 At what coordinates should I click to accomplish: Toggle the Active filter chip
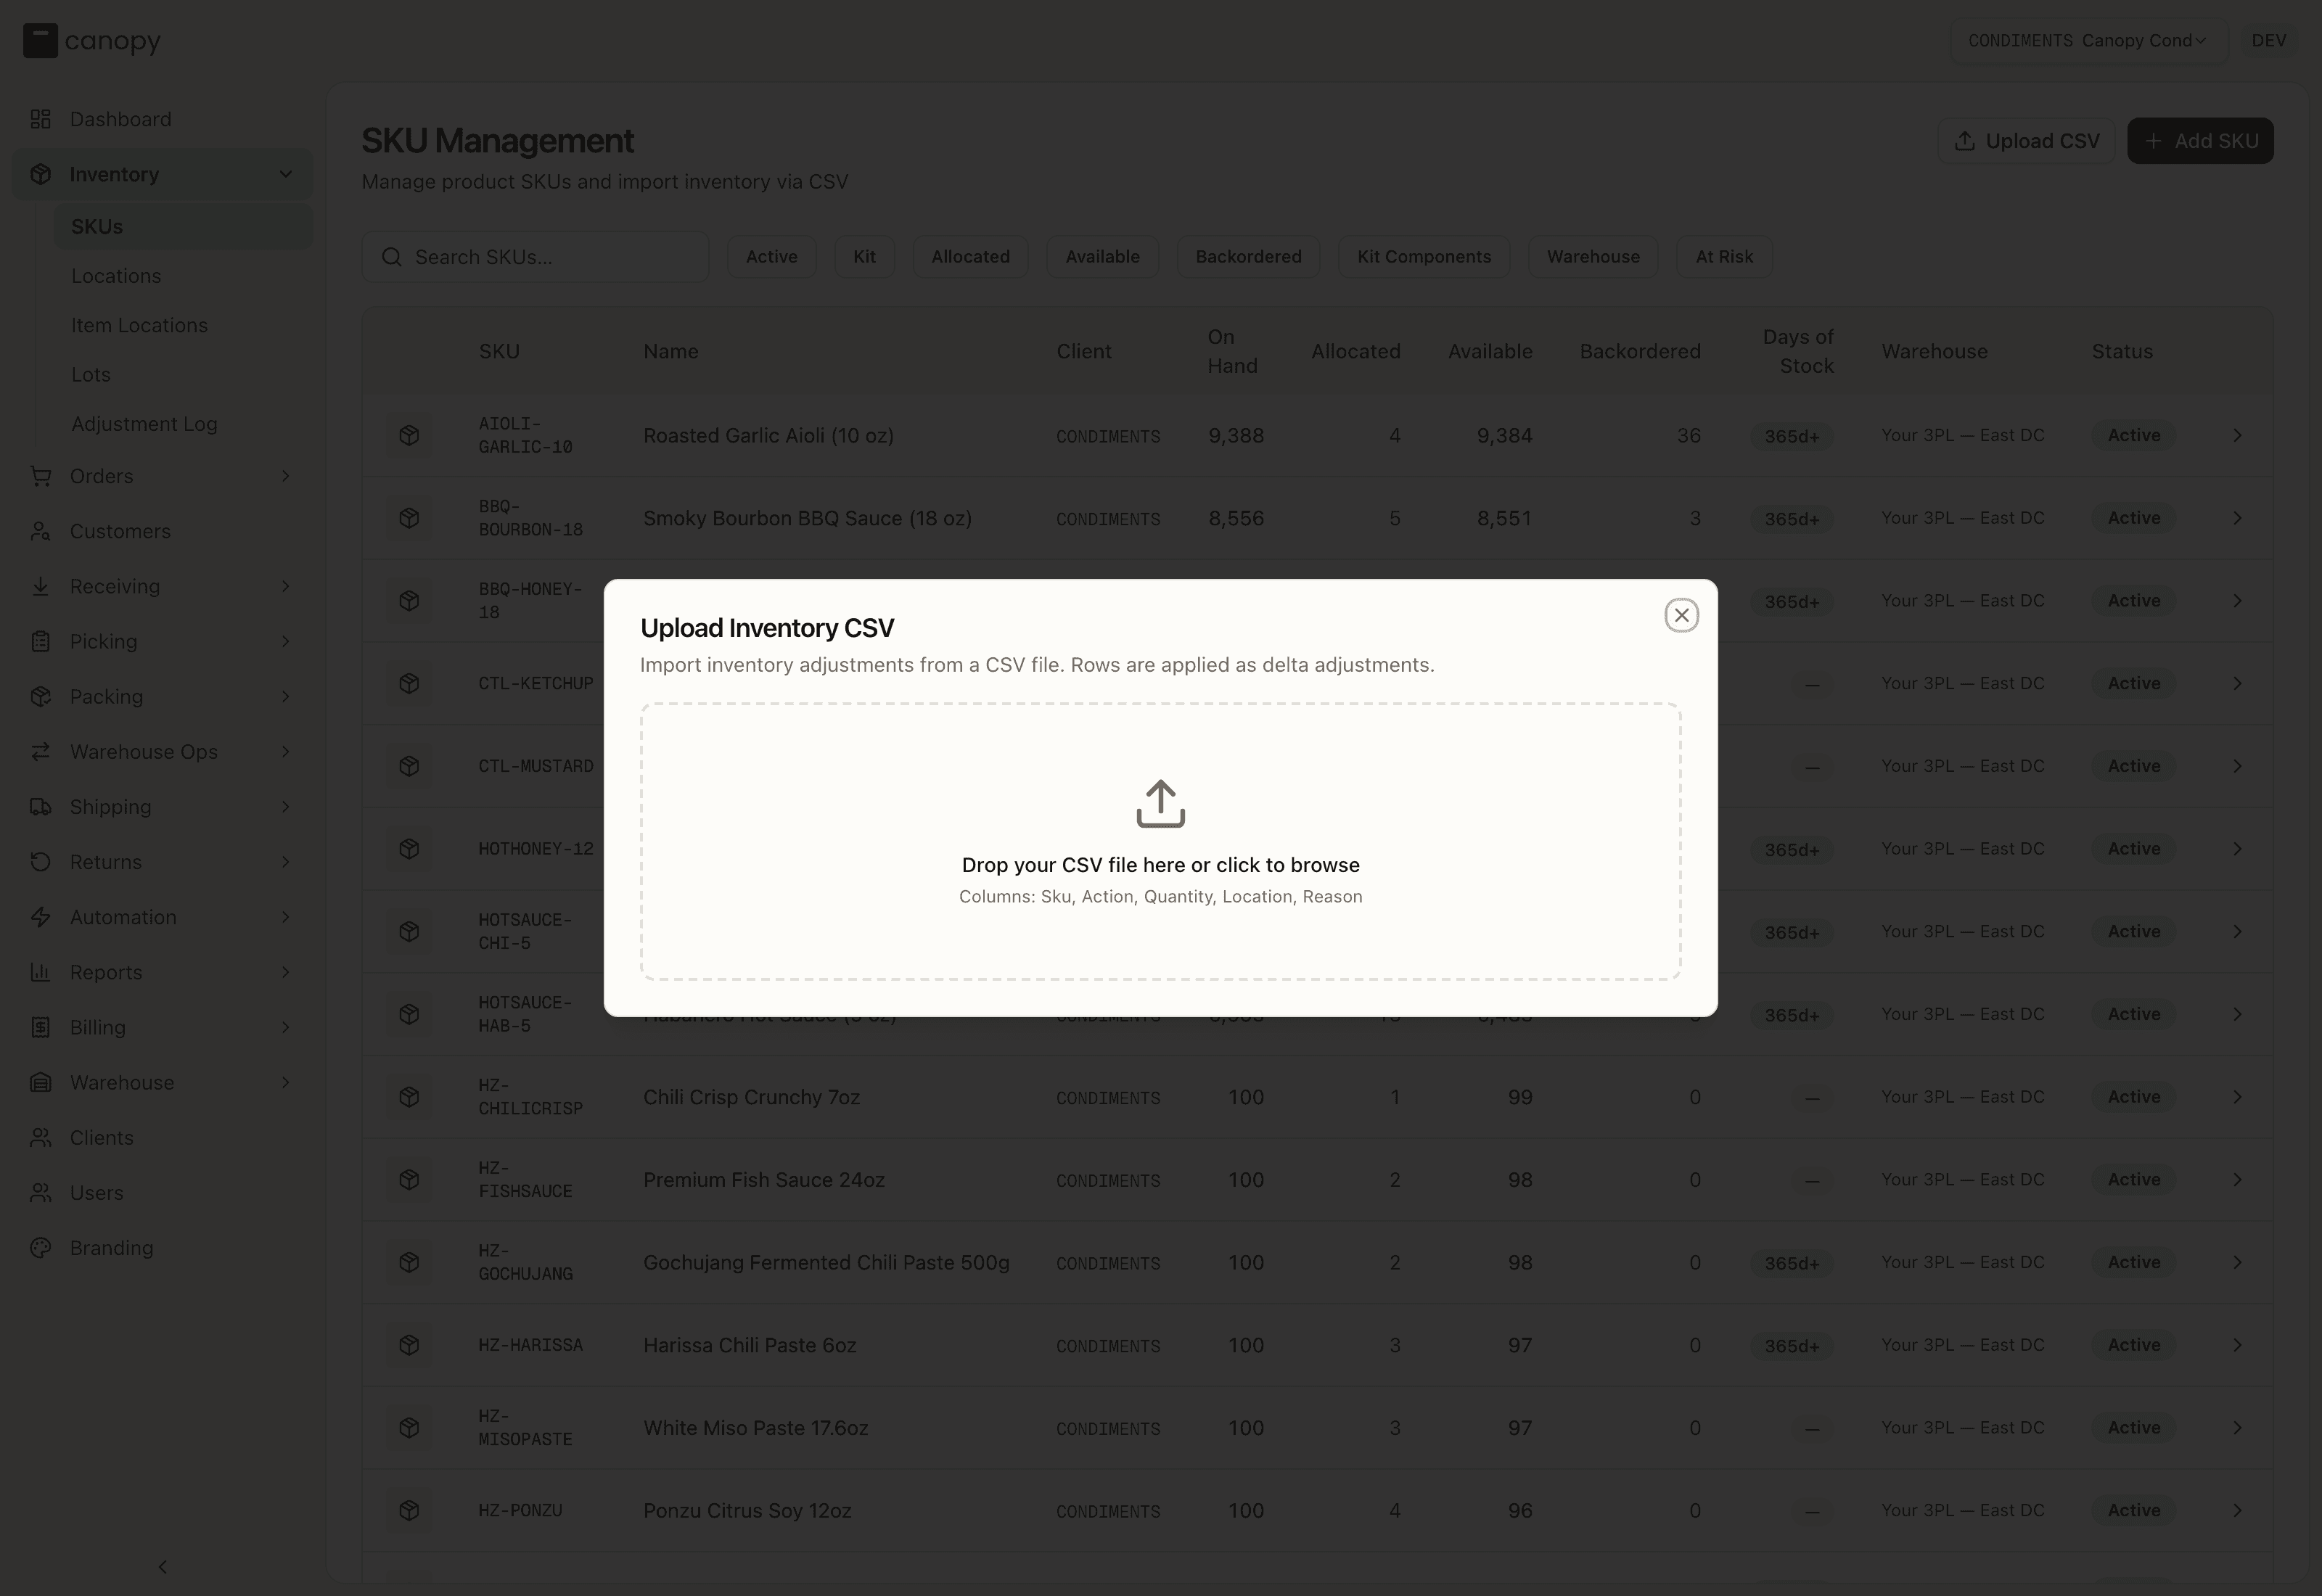771,257
